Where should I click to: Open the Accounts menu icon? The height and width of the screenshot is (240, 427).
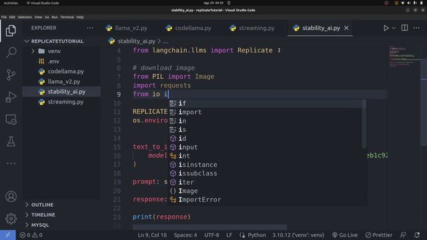(11, 197)
